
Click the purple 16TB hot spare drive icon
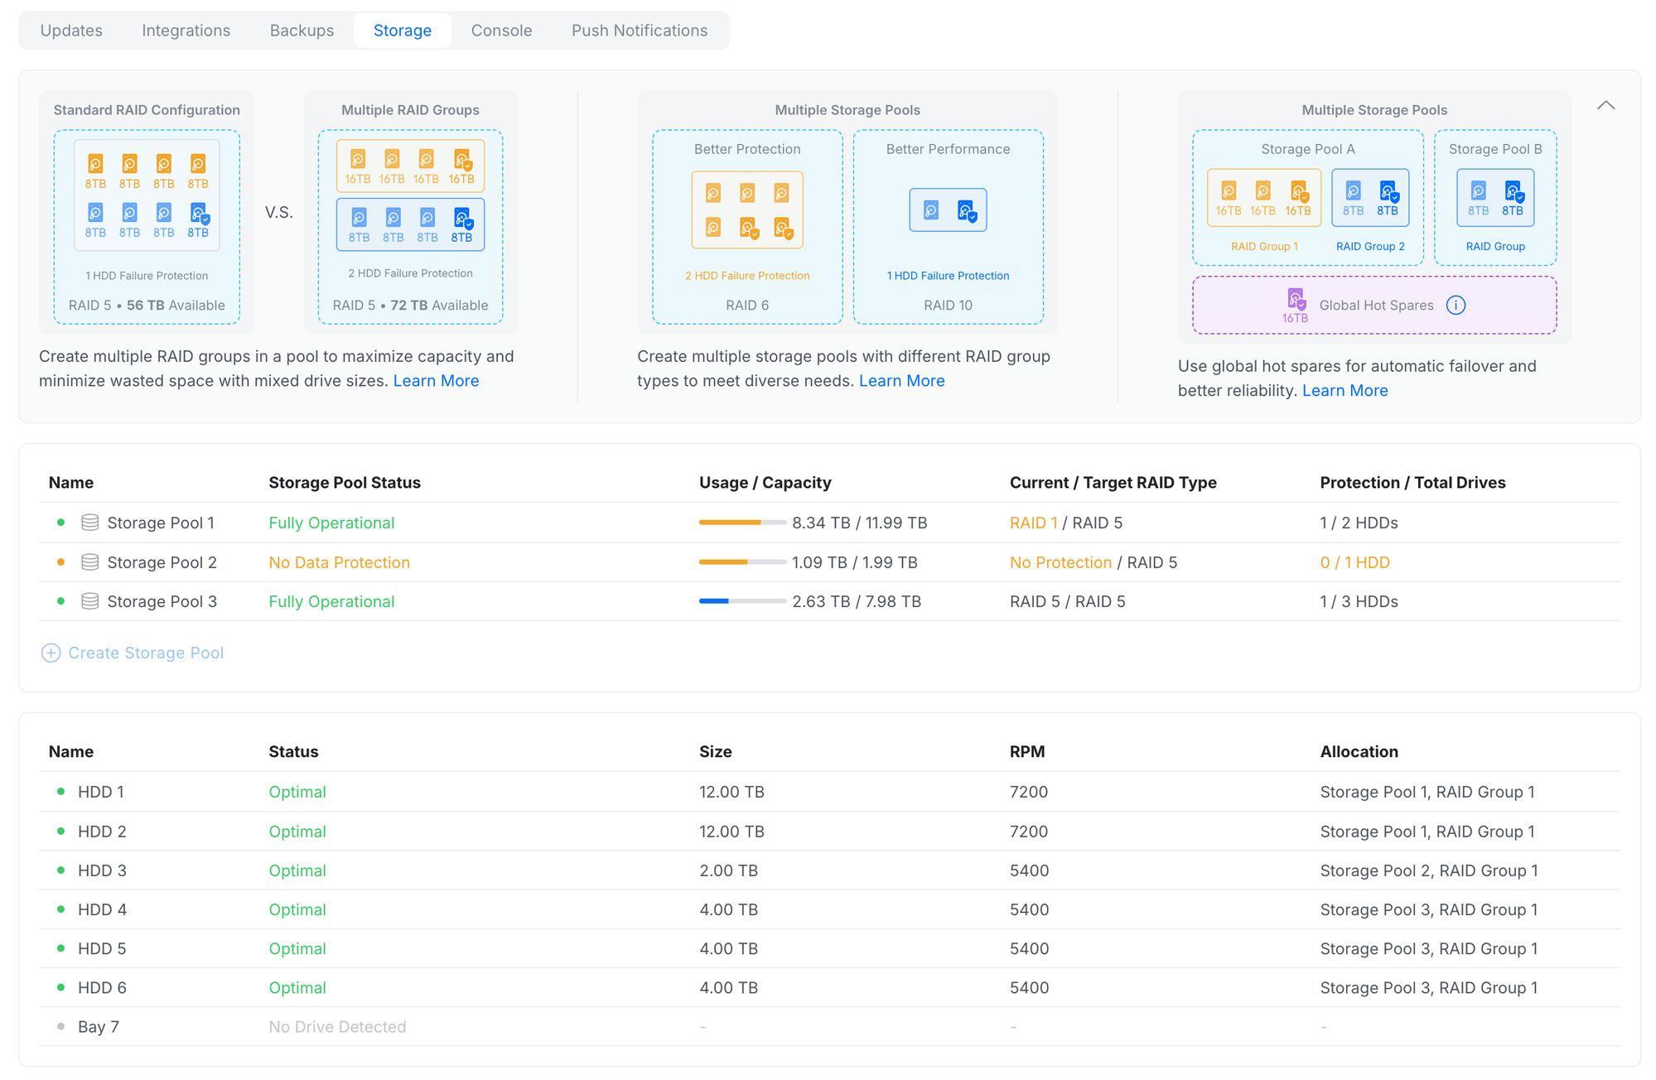click(1296, 298)
